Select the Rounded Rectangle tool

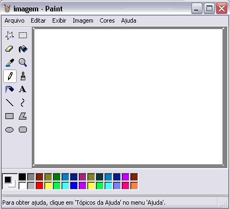[23, 130]
